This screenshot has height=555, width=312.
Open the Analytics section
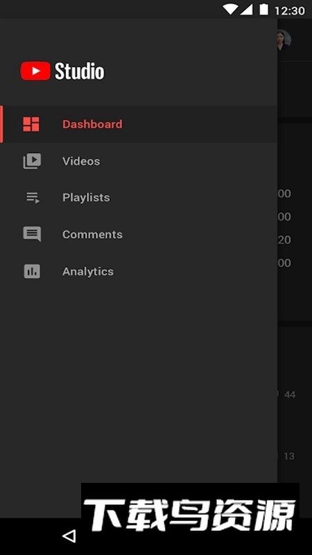tap(139, 271)
